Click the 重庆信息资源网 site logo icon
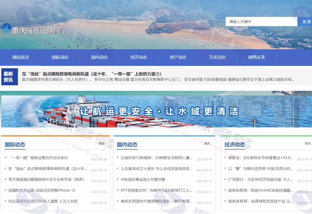This screenshot has width=312, height=214. click(7, 28)
